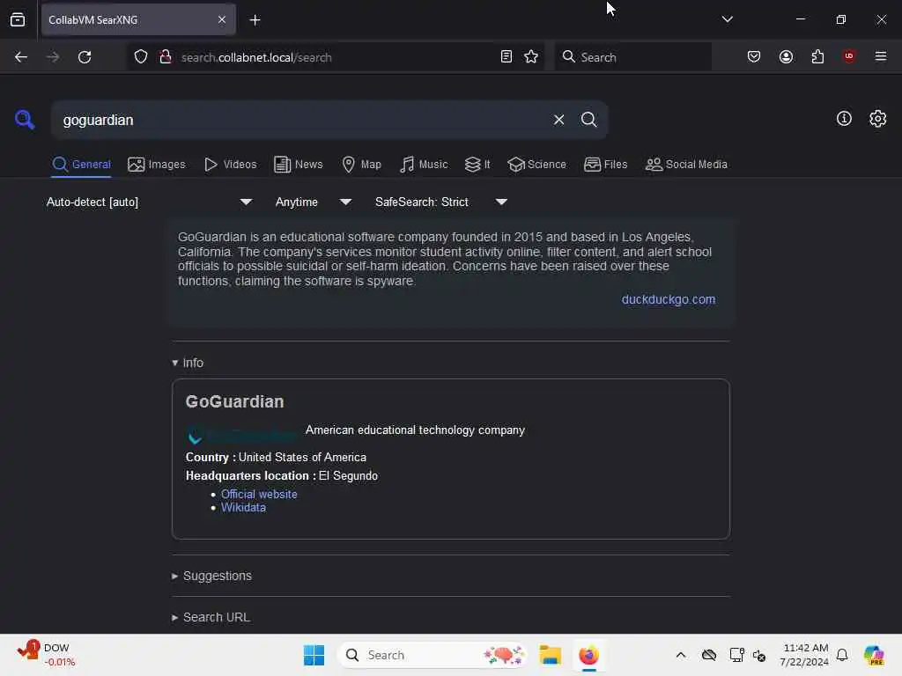Clear the goguardian search query
The width and height of the screenshot is (902, 676).
(558, 120)
